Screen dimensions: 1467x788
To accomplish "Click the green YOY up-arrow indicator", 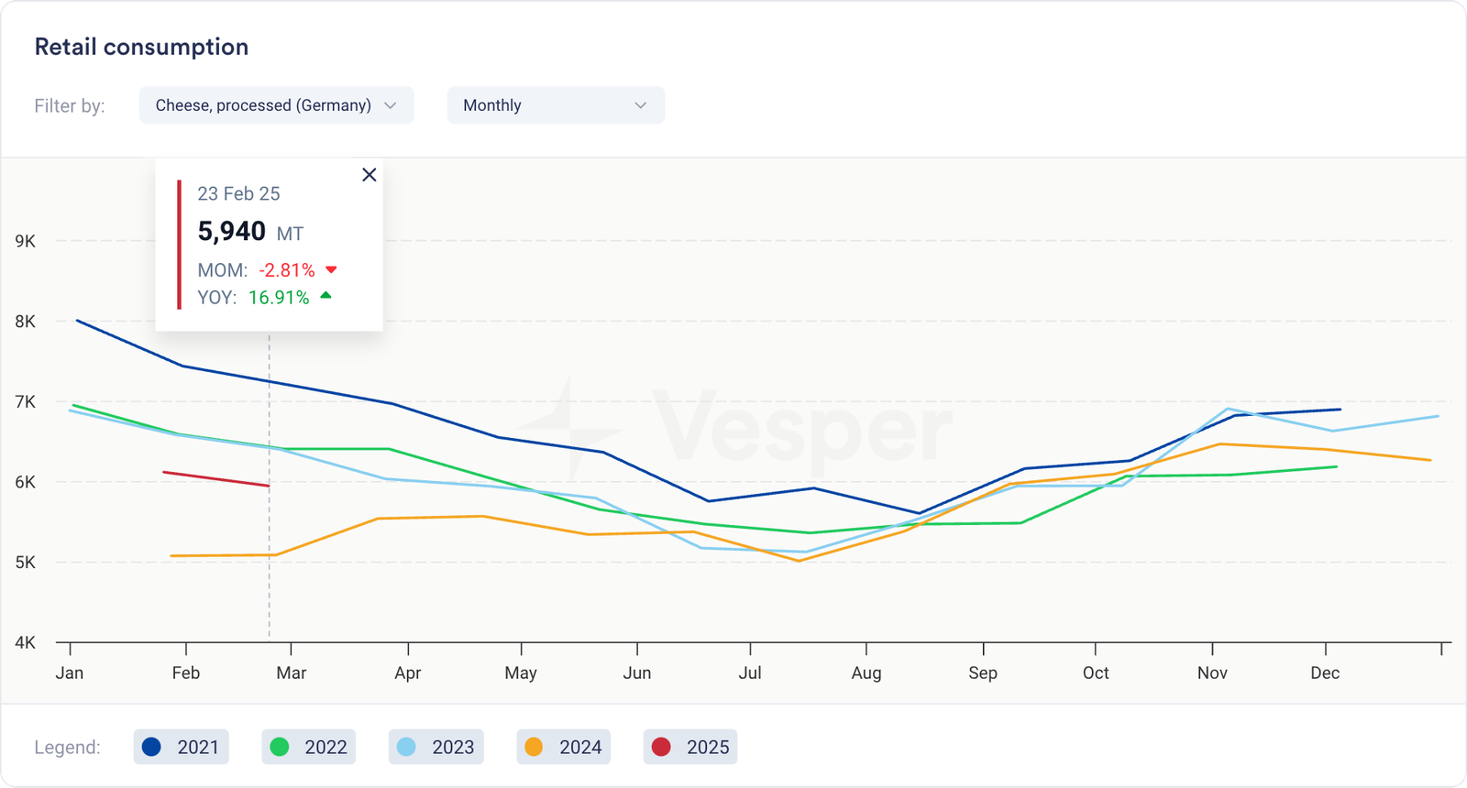I will [325, 295].
